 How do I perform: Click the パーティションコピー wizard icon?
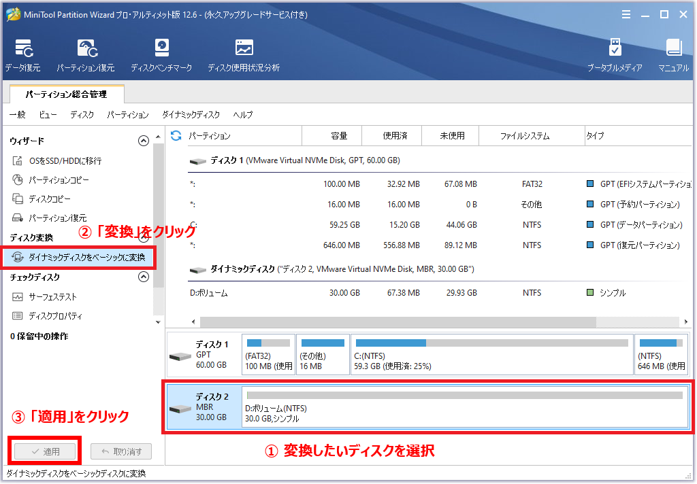point(17,180)
